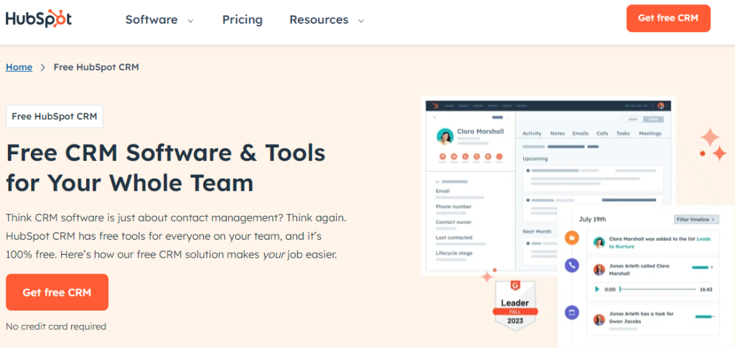This screenshot has width=735, height=348.
Task: Go to the Pricing page
Action: (x=243, y=19)
